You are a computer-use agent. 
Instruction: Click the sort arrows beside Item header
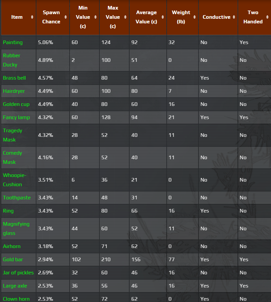pyautogui.click(x=32, y=17)
